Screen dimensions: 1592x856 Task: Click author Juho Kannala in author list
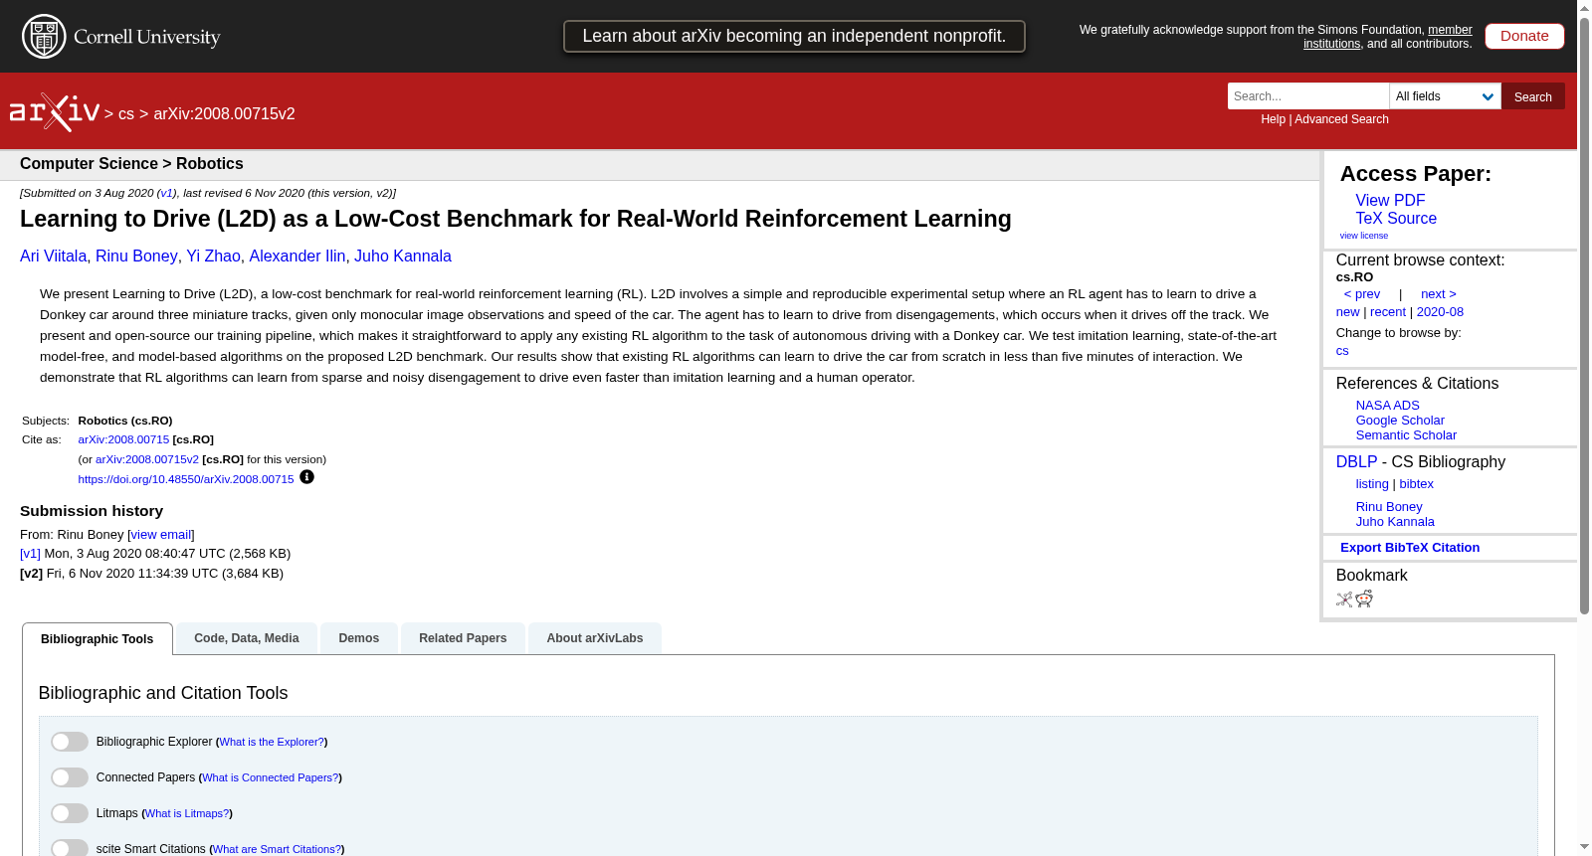coord(403,257)
